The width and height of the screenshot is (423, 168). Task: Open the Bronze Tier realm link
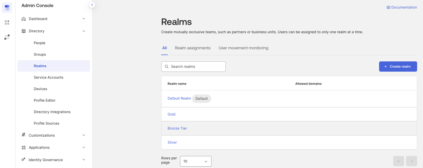click(177, 128)
